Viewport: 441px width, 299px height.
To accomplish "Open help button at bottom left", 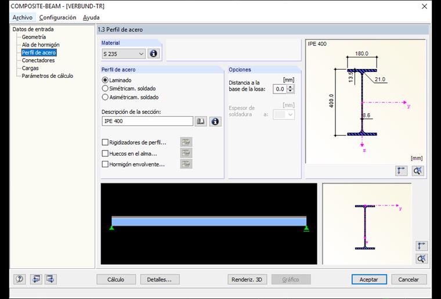I will 20,279.
